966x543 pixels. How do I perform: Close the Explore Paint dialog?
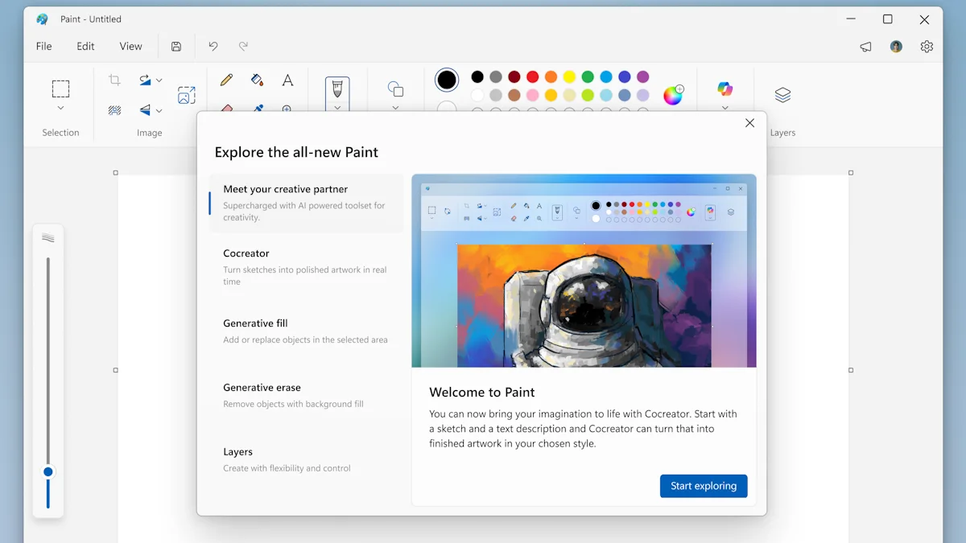(x=749, y=123)
